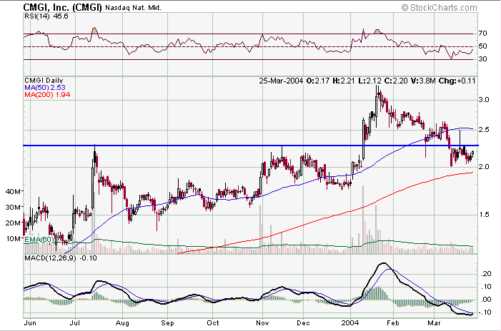Click the H:2.21 high value
The height and width of the screenshot is (331, 501).
[344, 81]
